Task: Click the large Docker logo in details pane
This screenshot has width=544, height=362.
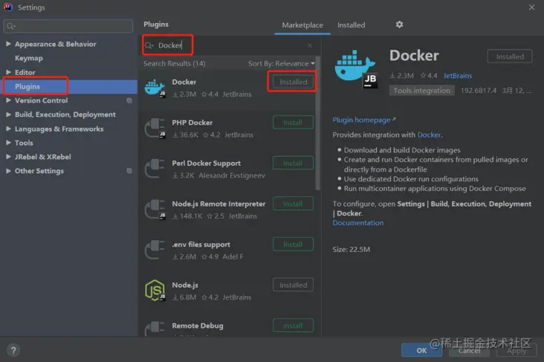Action: [x=356, y=69]
